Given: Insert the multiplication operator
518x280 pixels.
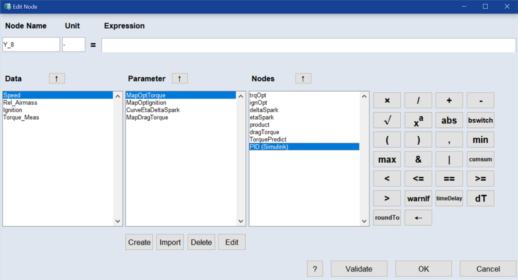Looking at the screenshot, I should tap(387, 101).
